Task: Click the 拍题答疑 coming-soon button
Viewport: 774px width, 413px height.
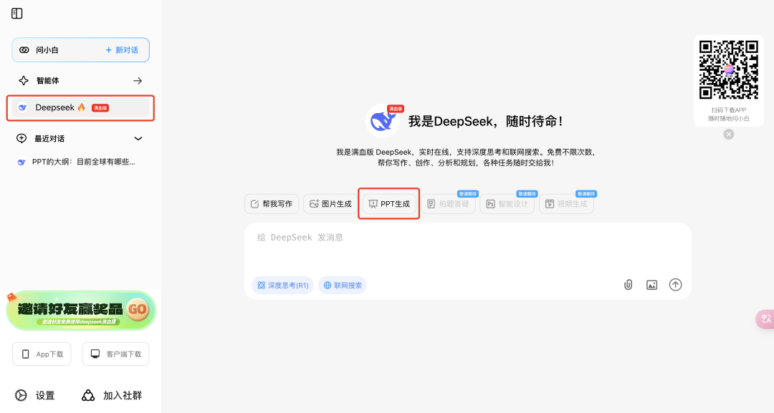Action: pyautogui.click(x=448, y=203)
